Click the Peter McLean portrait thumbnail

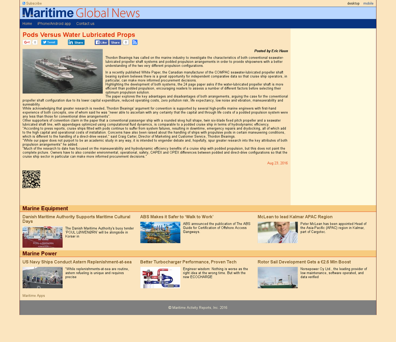[277, 233]
